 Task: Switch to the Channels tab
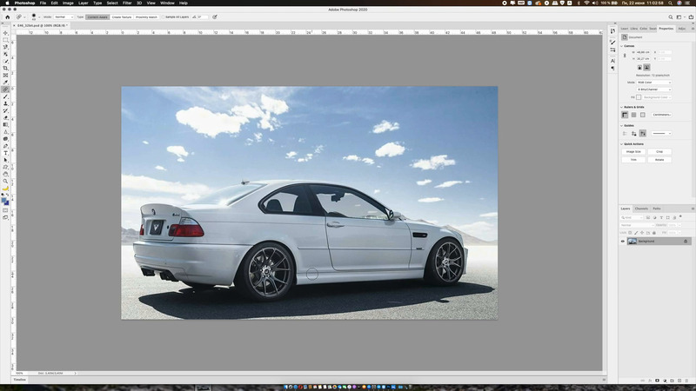640,209
